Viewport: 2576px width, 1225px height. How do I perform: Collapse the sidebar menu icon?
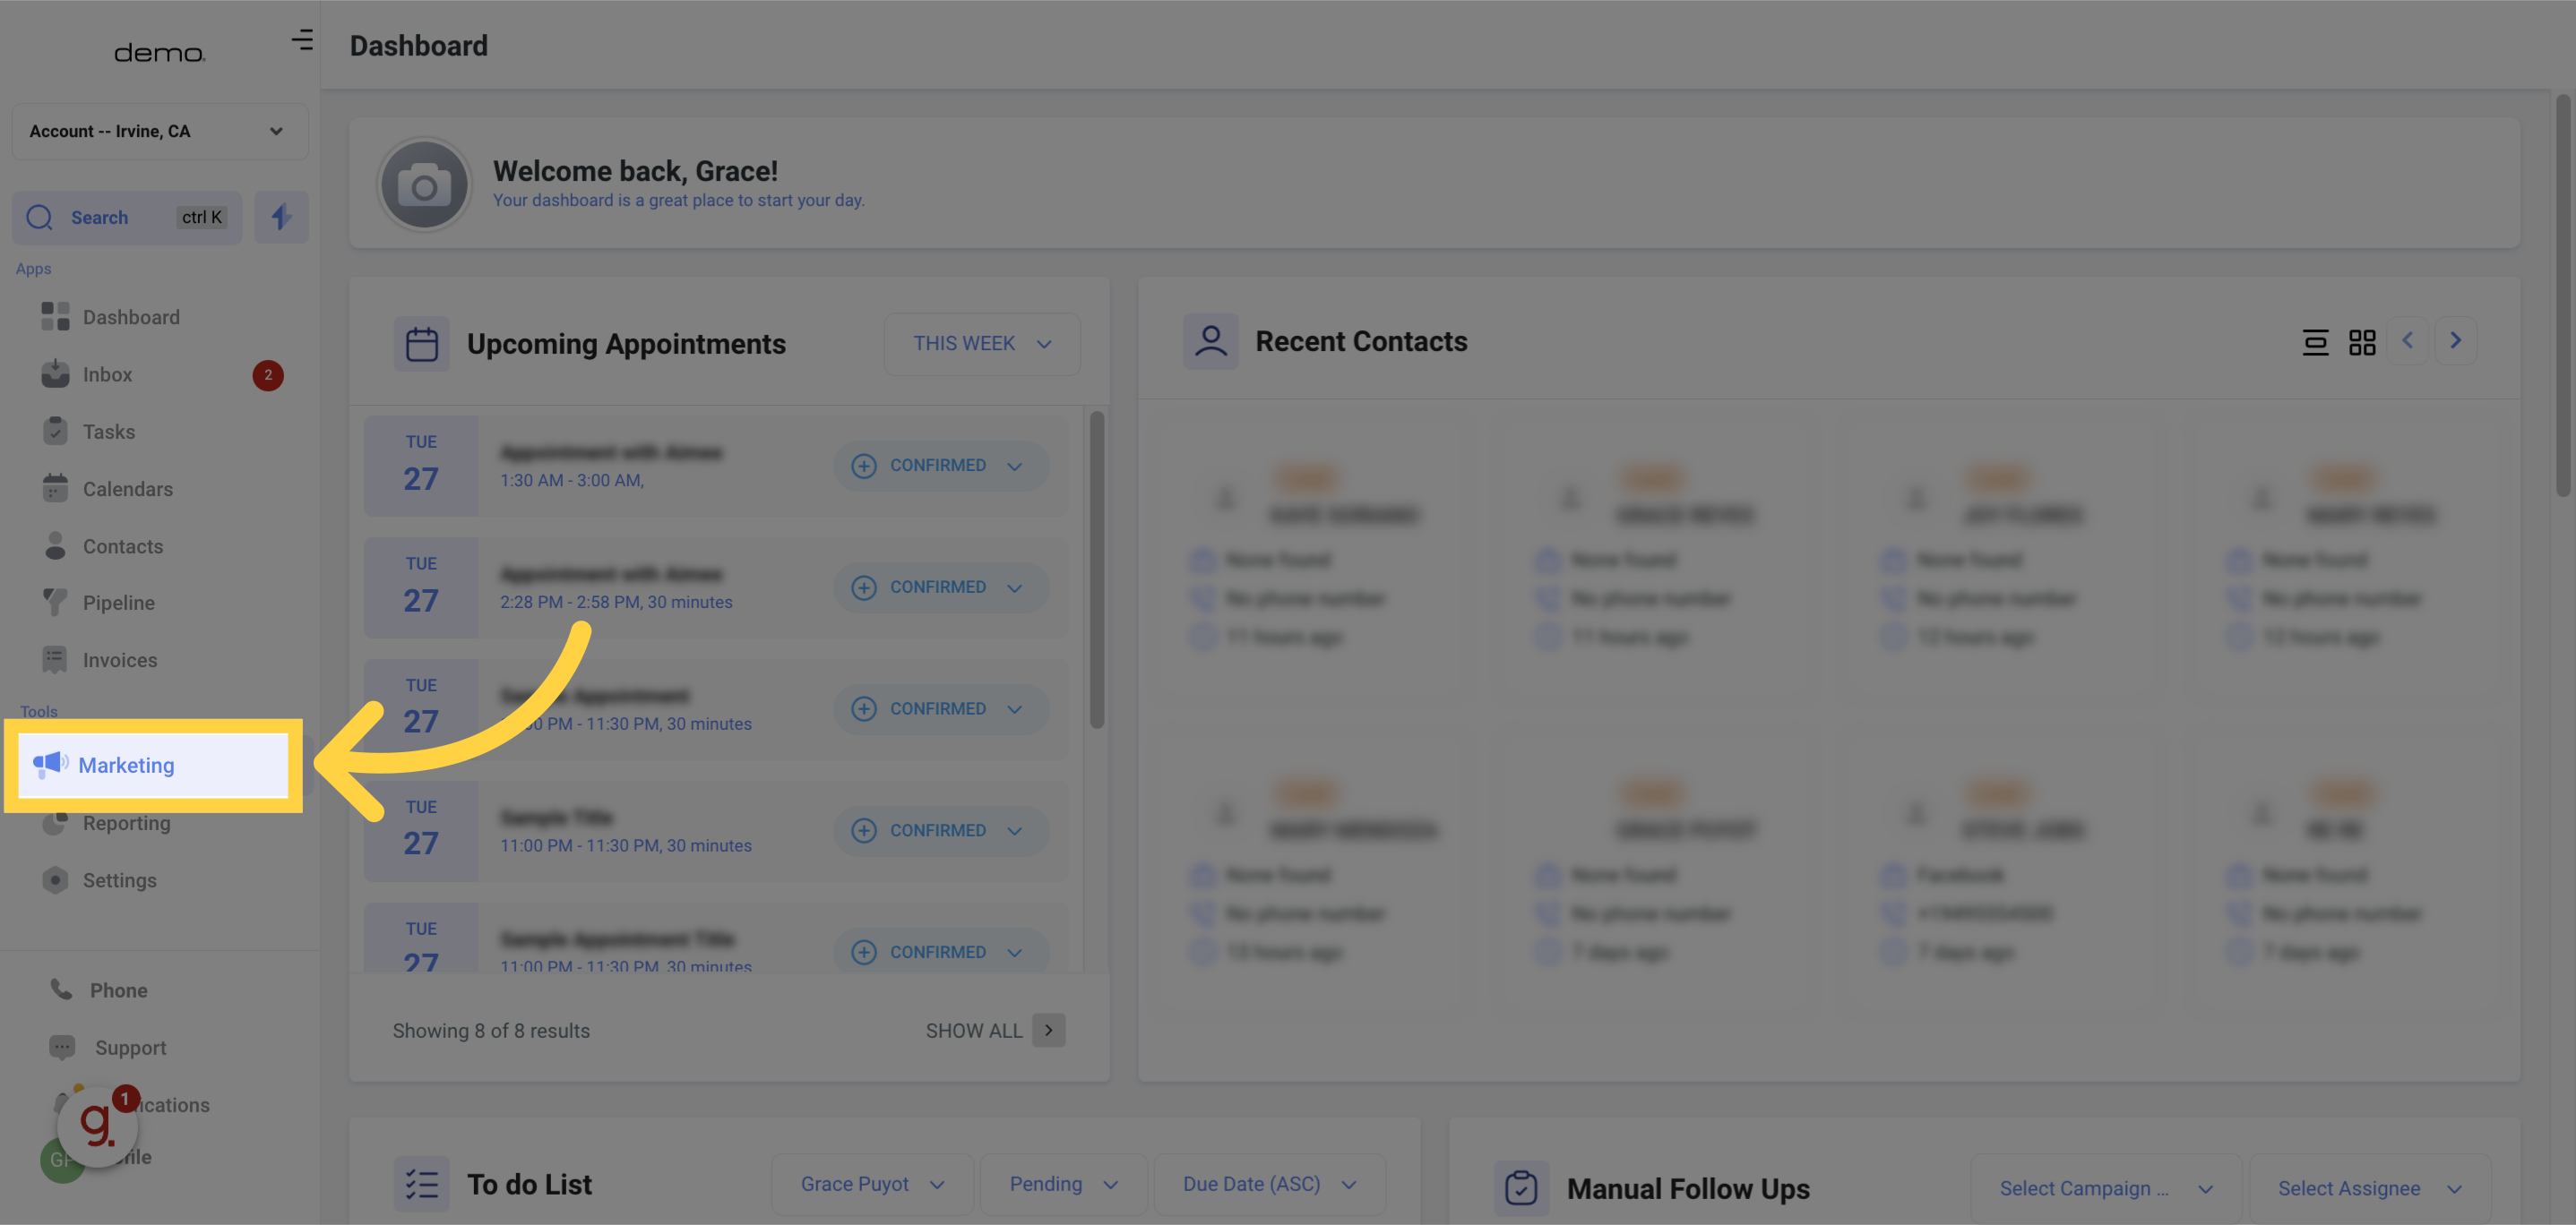click(x=302, y=40)
